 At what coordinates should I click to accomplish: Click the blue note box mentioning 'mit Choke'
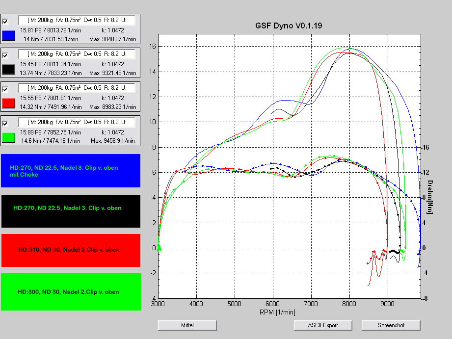pyautogui.click(x=71, y=171)
